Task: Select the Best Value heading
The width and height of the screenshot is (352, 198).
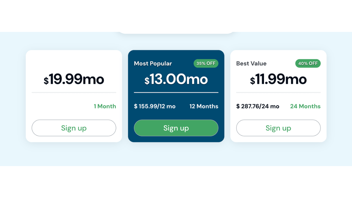Action: point(251,64)
